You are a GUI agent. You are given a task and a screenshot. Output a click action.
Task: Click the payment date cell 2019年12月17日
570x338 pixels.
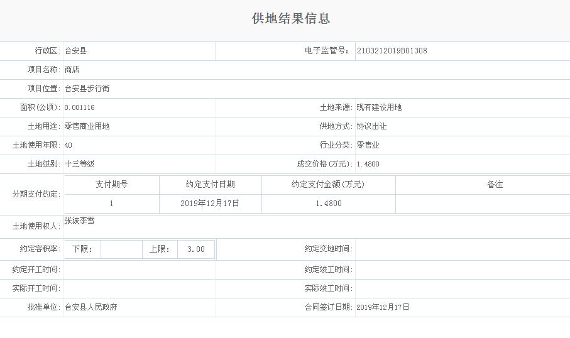pyautogui.click(x=210, y=204)
